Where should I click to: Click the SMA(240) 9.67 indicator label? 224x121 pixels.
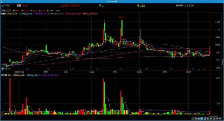pyautogui.click(x=90, y=14)
